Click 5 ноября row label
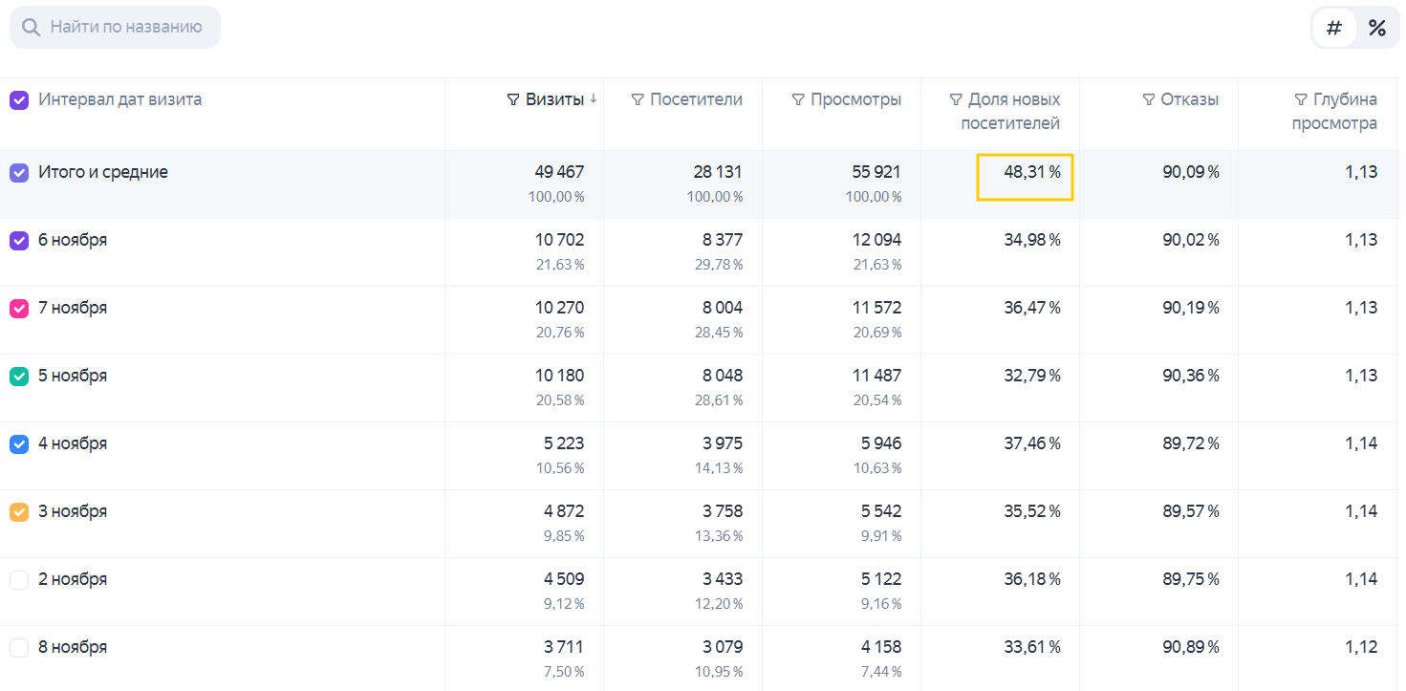 73,376
